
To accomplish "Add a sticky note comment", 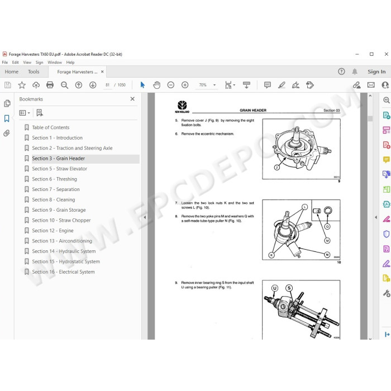I will tap(268, 85).
